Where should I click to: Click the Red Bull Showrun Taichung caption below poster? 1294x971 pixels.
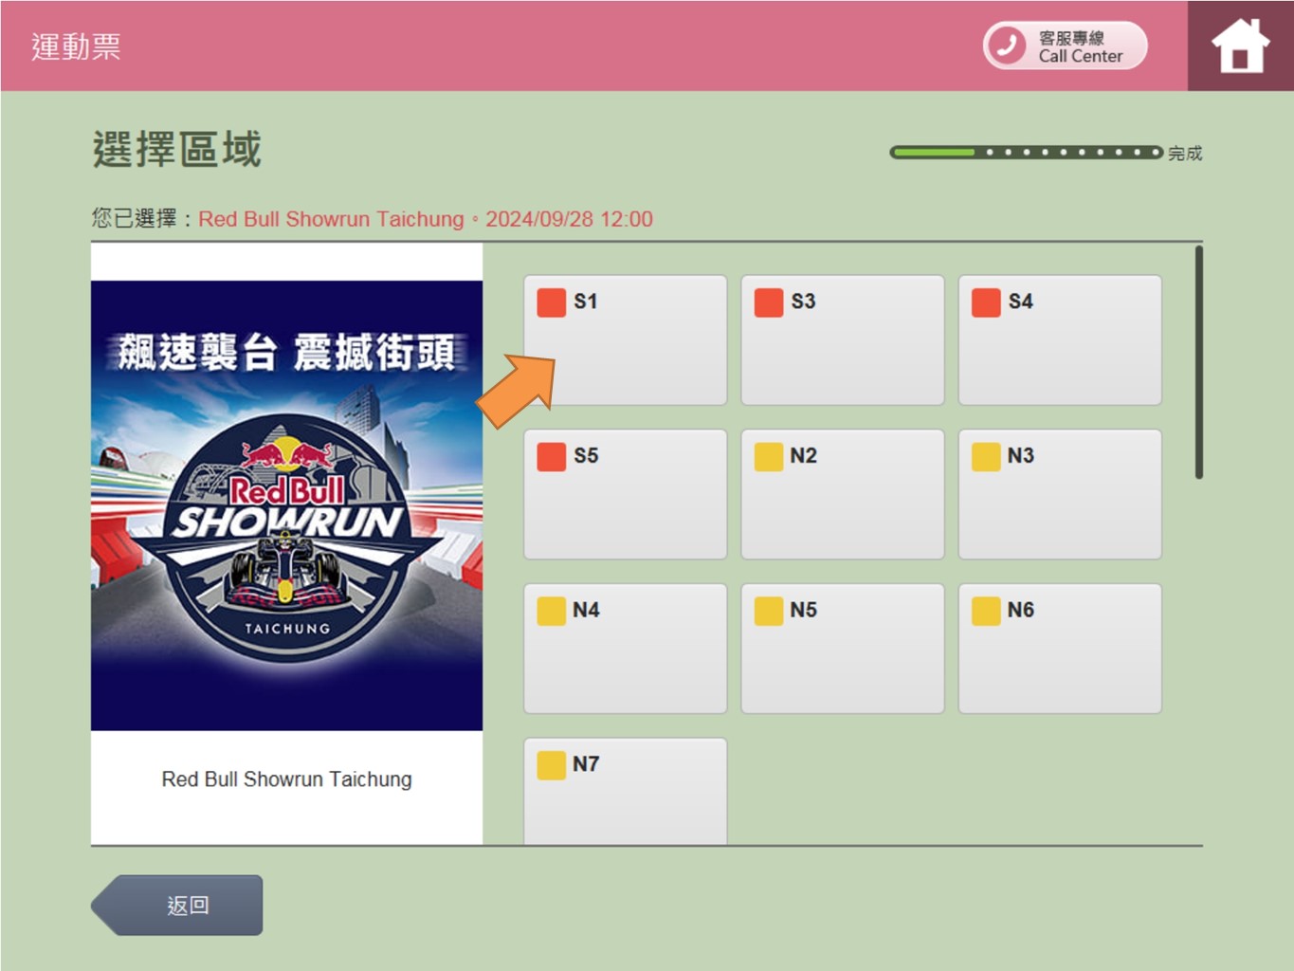coord(286,779)
